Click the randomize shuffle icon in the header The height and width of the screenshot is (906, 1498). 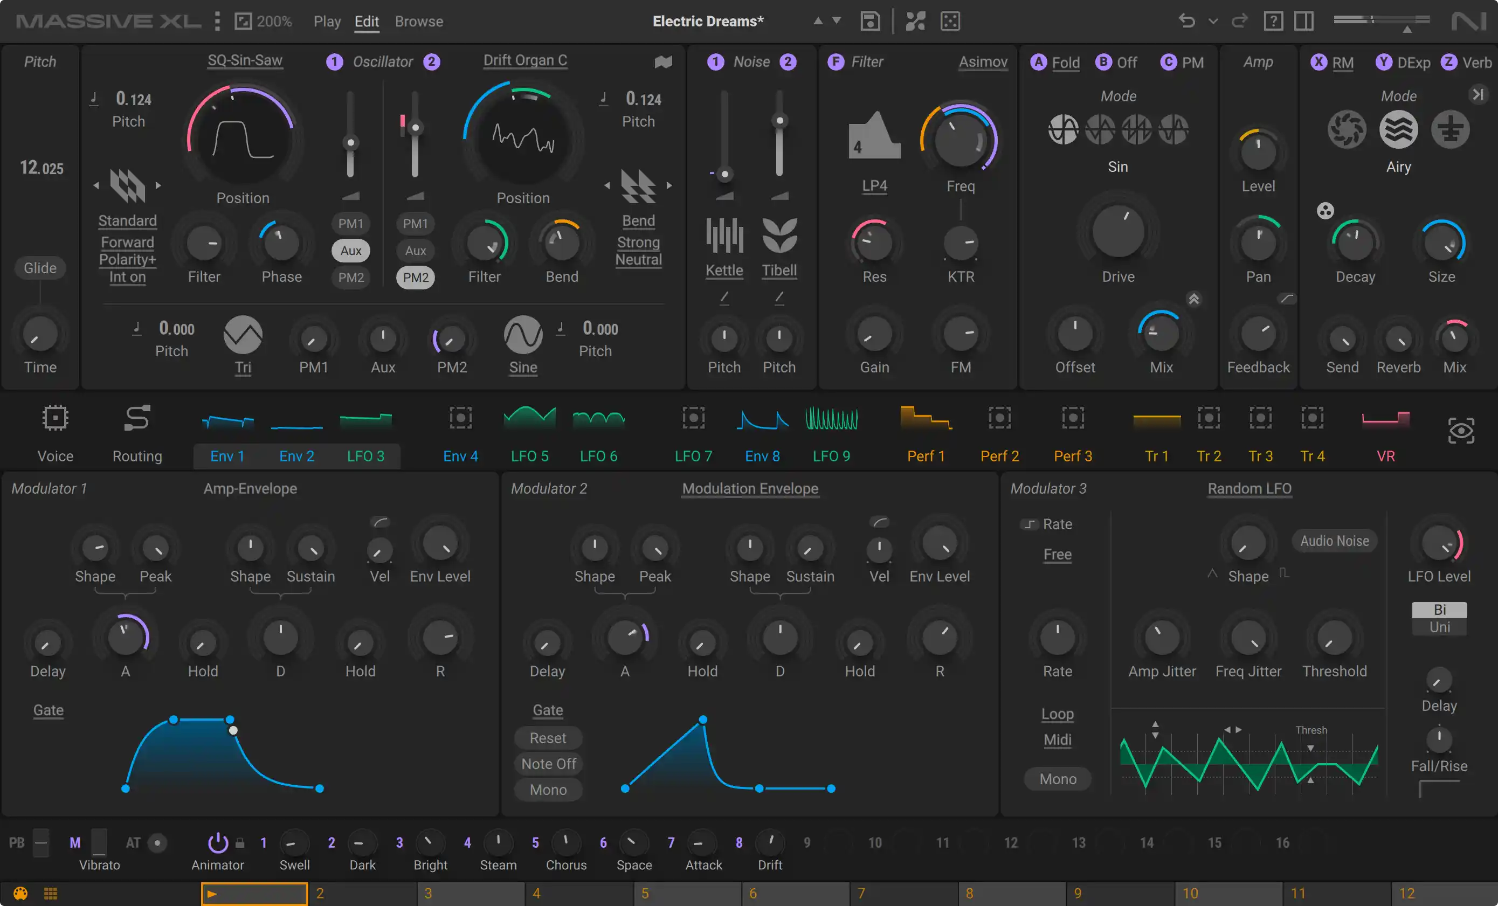916,21
